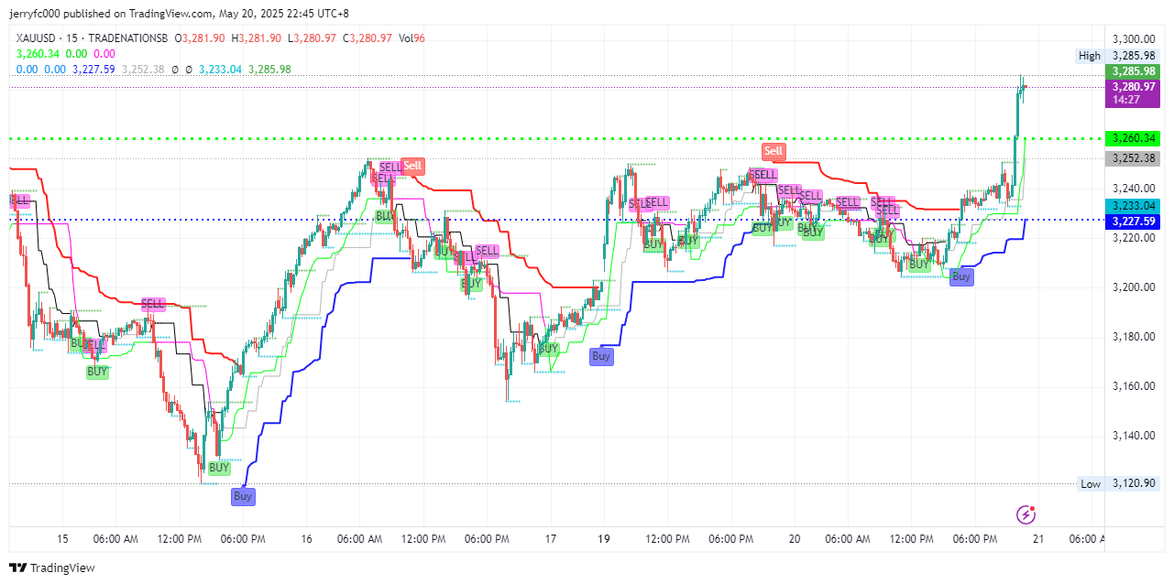The height and width of the screenshot is (584, 1174).
Task: Click the 3,200.00 price scale label
Action: (1133, 287)
